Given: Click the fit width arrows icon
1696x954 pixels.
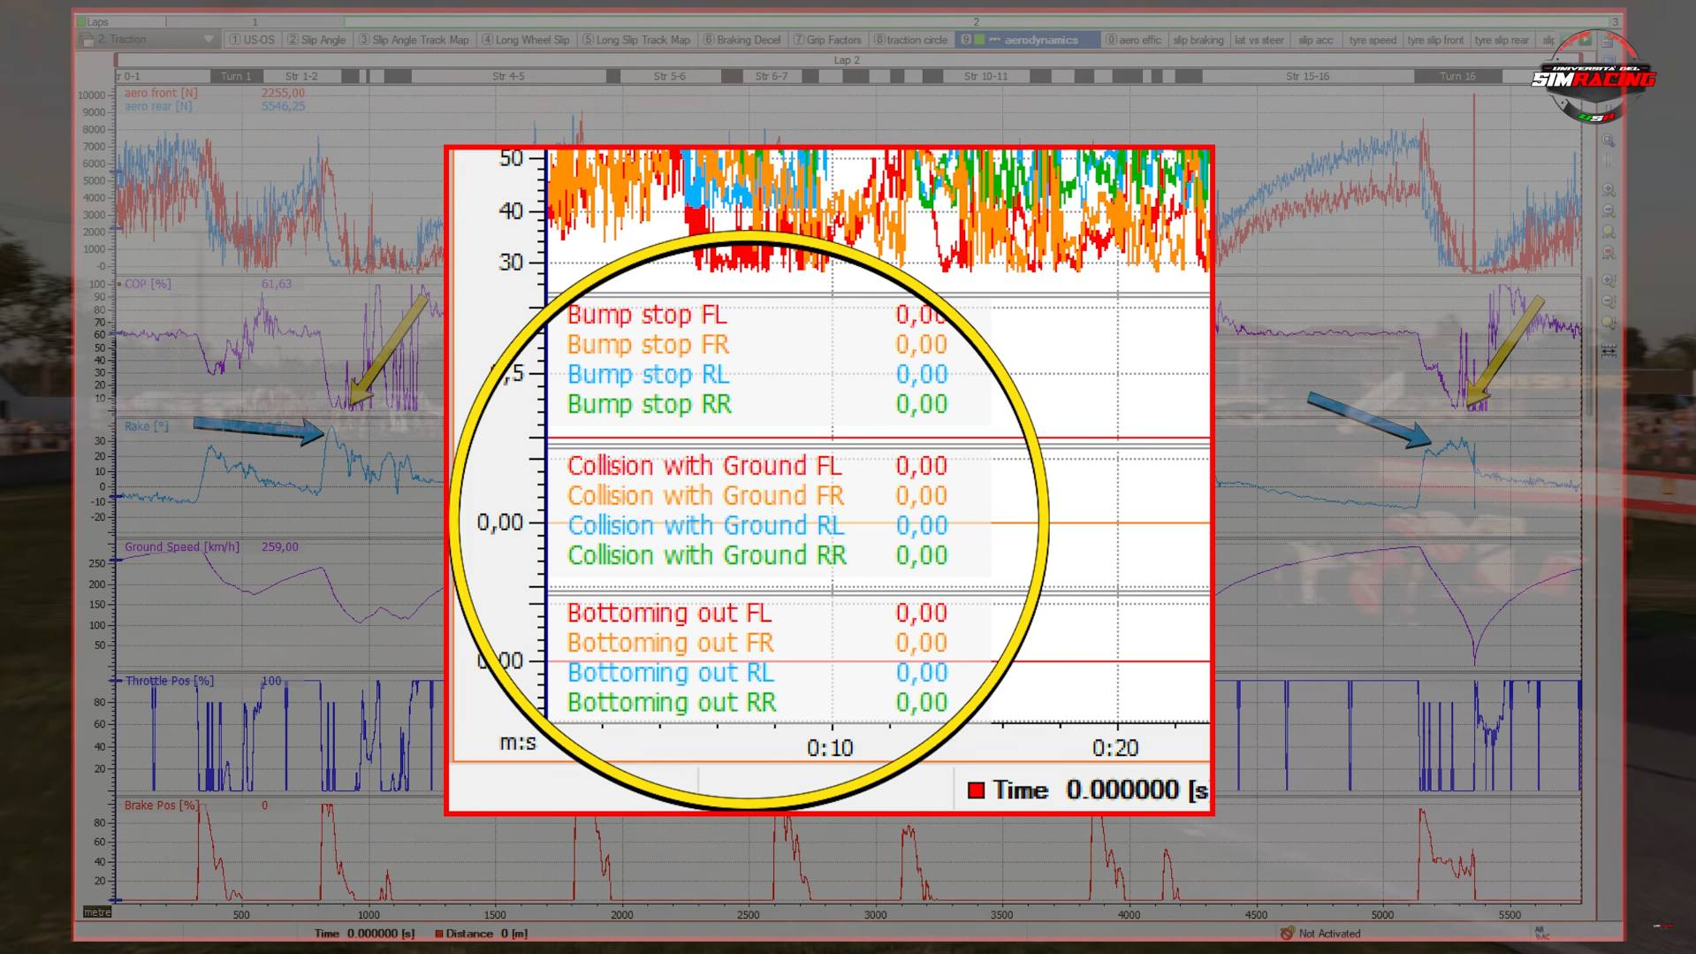Looking at the screenshot, I should point(1609,351).
